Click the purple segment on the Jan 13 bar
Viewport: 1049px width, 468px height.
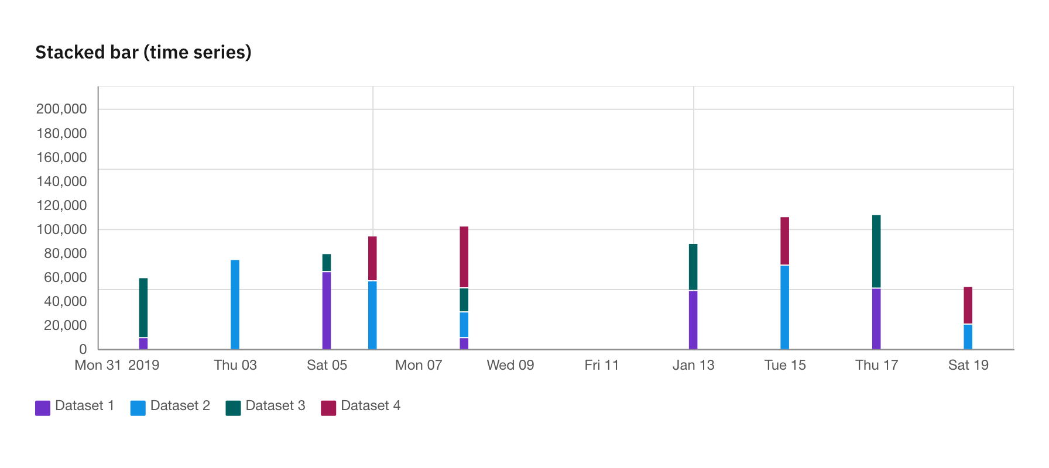[693, 320]
